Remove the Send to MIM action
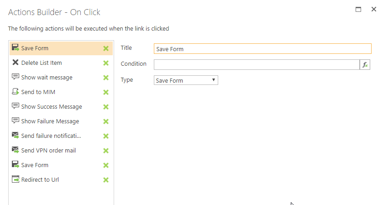This screenshot has height=205, width=383. point(106,92)
